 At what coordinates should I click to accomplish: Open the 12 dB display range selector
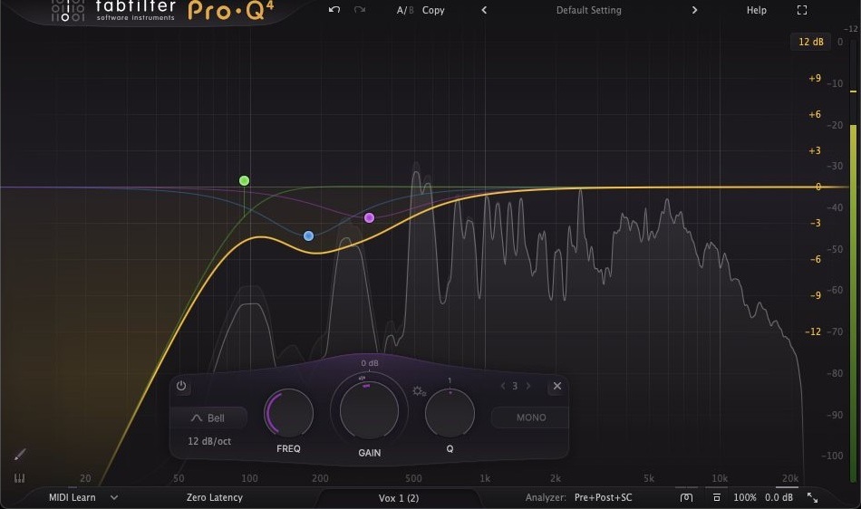click(x=810, y=42)
